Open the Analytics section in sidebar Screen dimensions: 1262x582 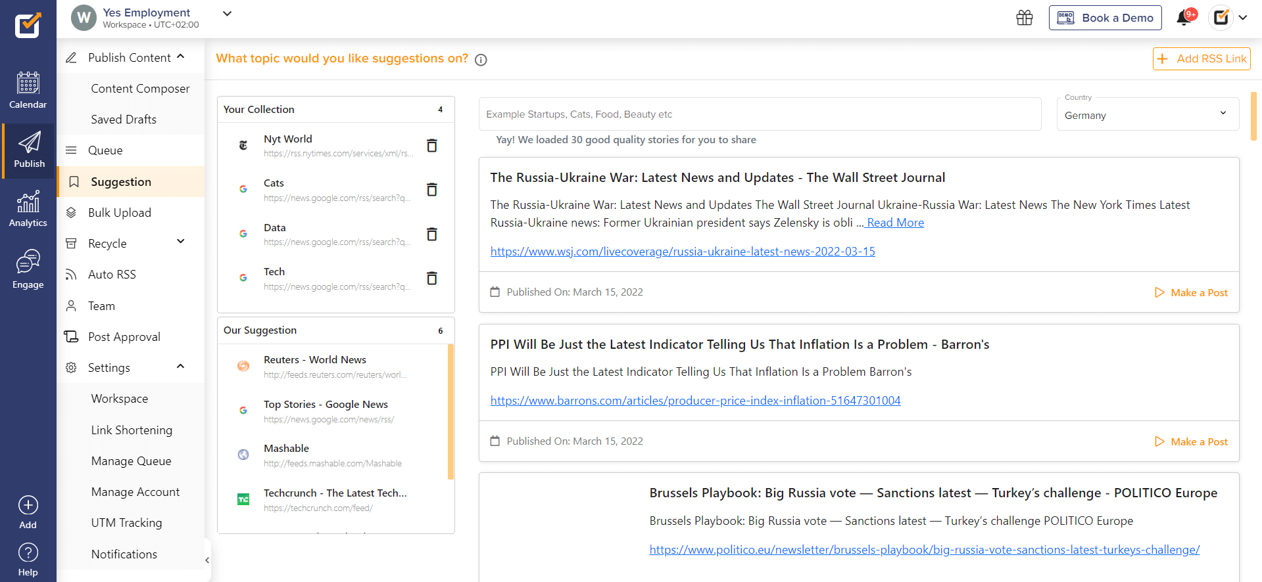point(28,209)
